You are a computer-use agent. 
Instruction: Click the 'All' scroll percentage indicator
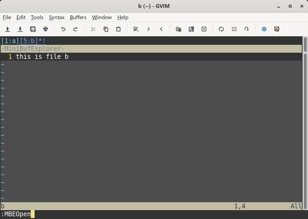pos(296,206)
